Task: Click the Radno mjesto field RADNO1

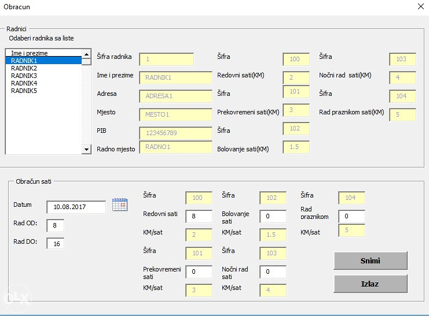Action: pos(175,147)
